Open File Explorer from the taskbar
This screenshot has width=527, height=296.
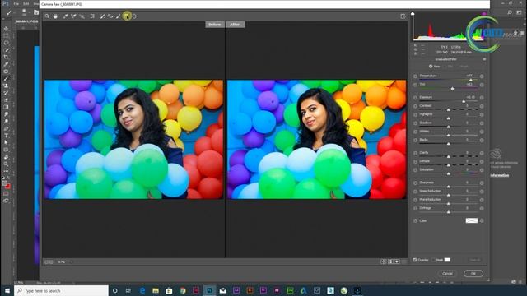156,290
